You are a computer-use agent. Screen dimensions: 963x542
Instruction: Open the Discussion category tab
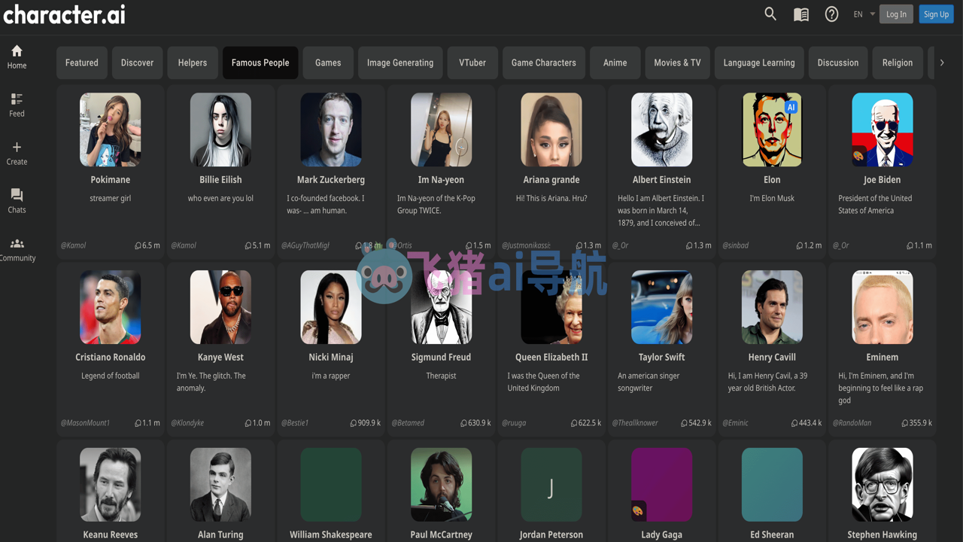point(838,62)
